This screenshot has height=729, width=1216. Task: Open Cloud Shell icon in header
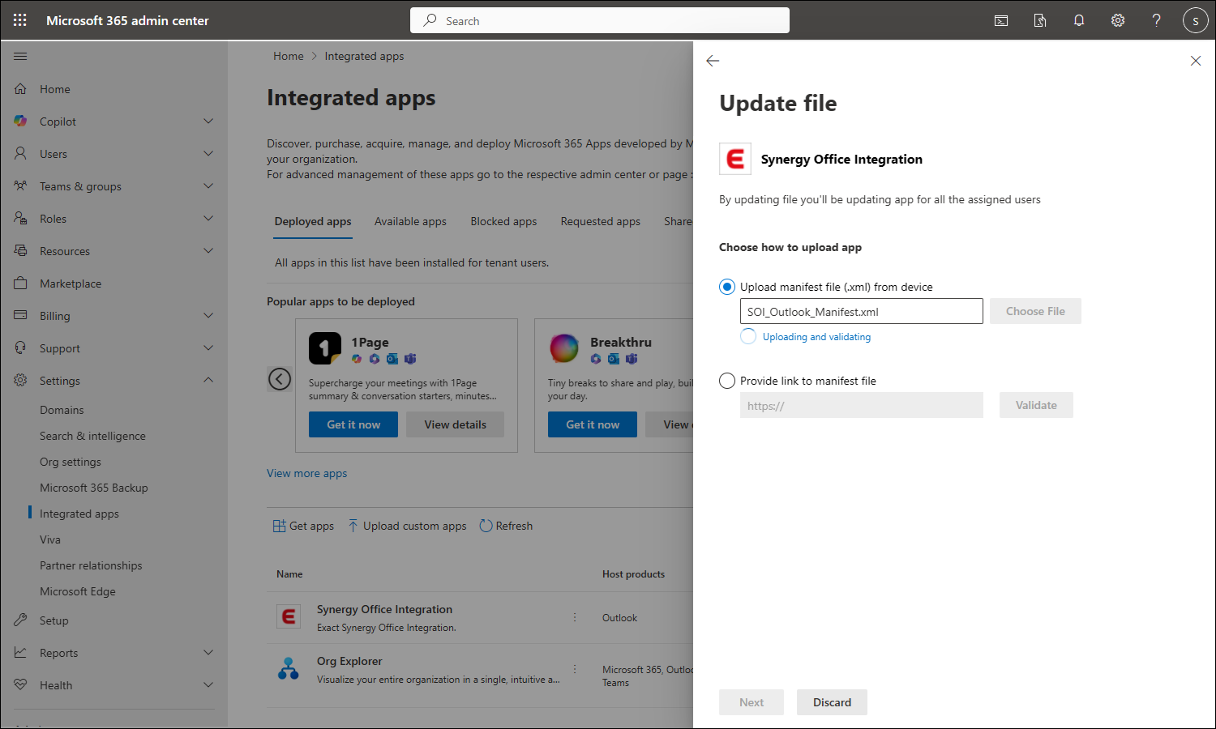tap(1001, 20)
